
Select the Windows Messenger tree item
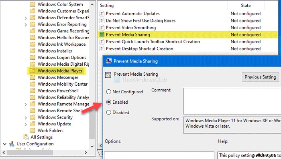coord(58,77)
